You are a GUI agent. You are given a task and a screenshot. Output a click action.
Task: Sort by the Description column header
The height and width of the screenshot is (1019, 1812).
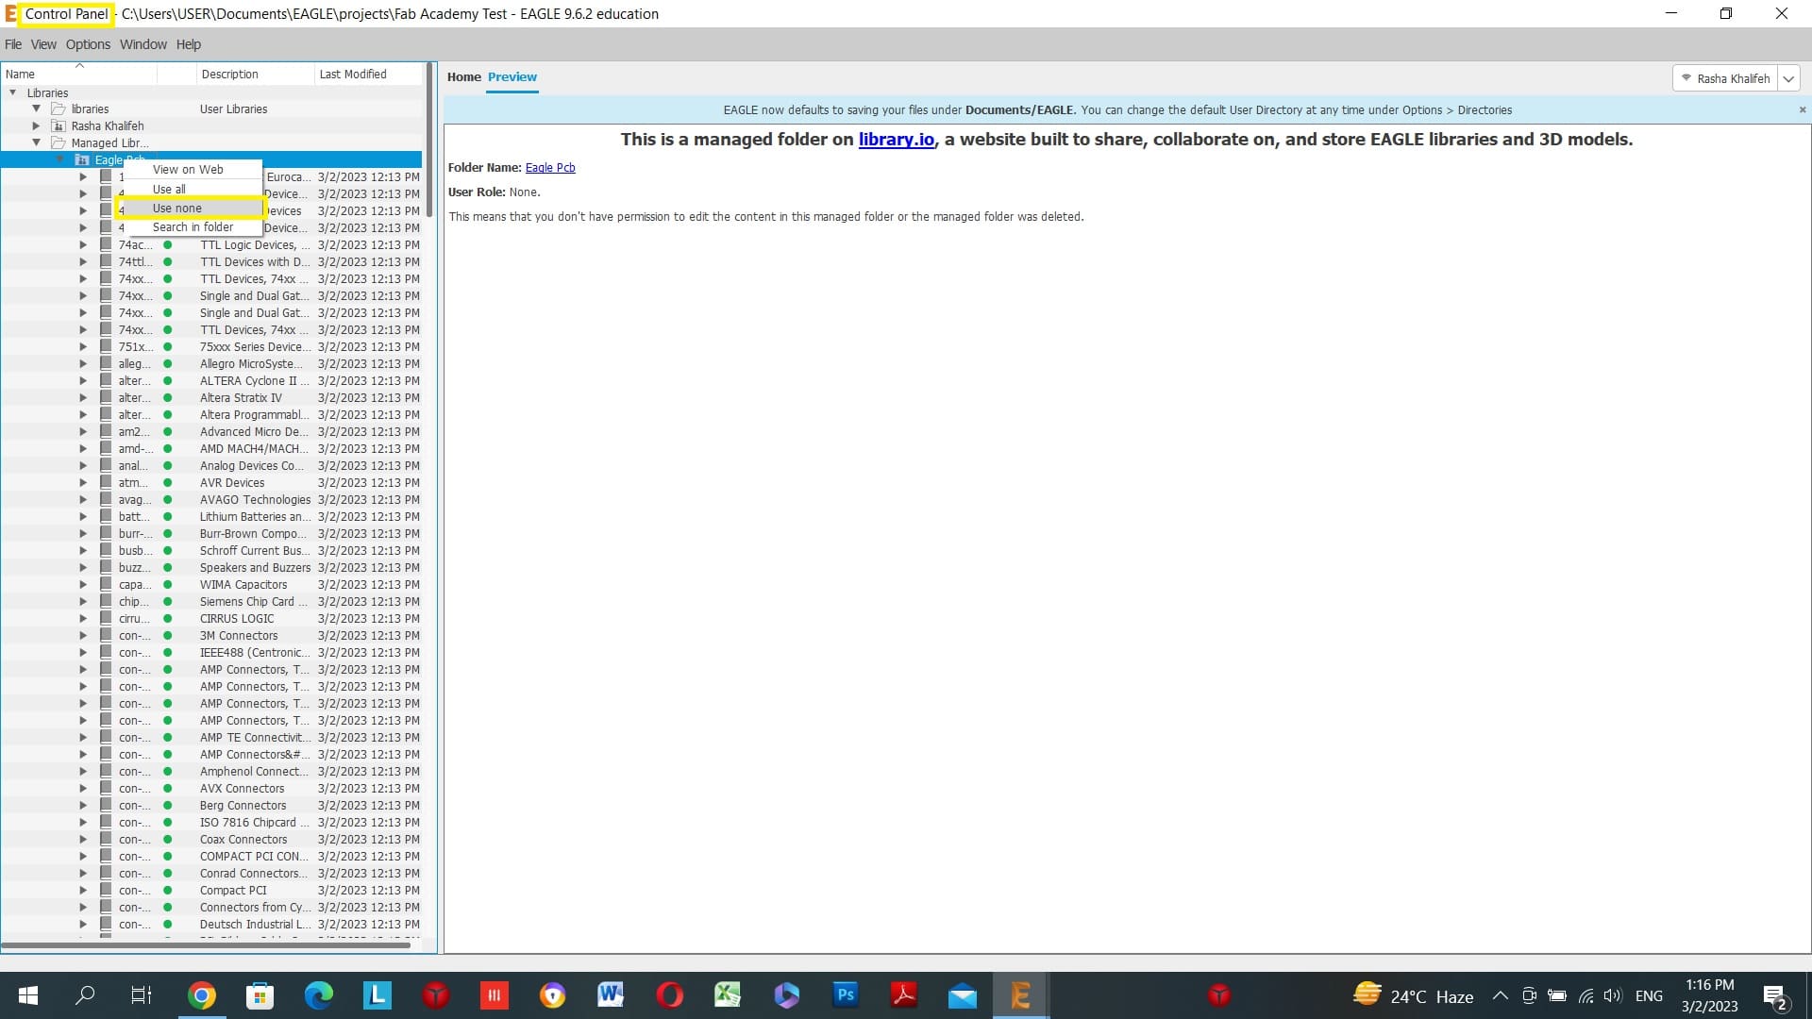(255, 75)
